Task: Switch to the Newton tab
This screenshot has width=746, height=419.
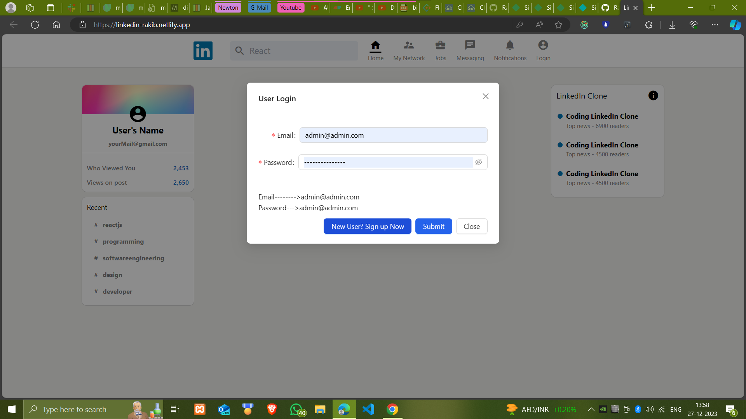Action: tap(228, 7)
